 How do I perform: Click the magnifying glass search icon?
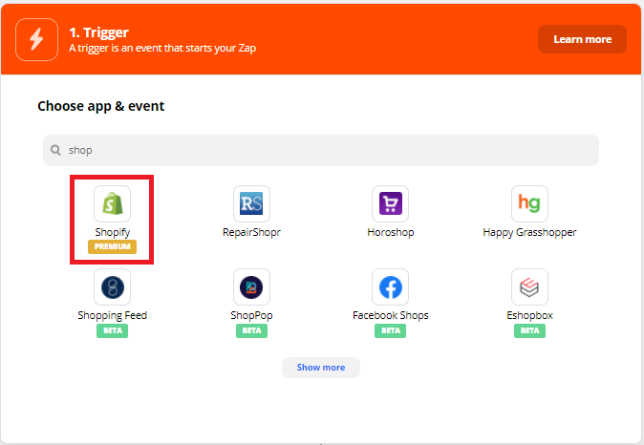(x=56, y=150)
